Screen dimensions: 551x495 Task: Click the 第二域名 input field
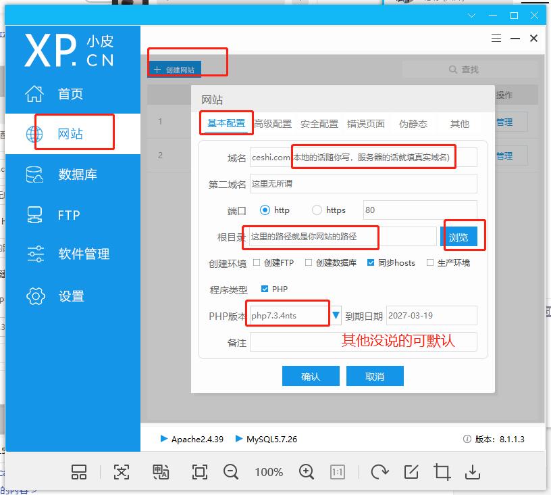pyautogui.click(x=363, y=183)
